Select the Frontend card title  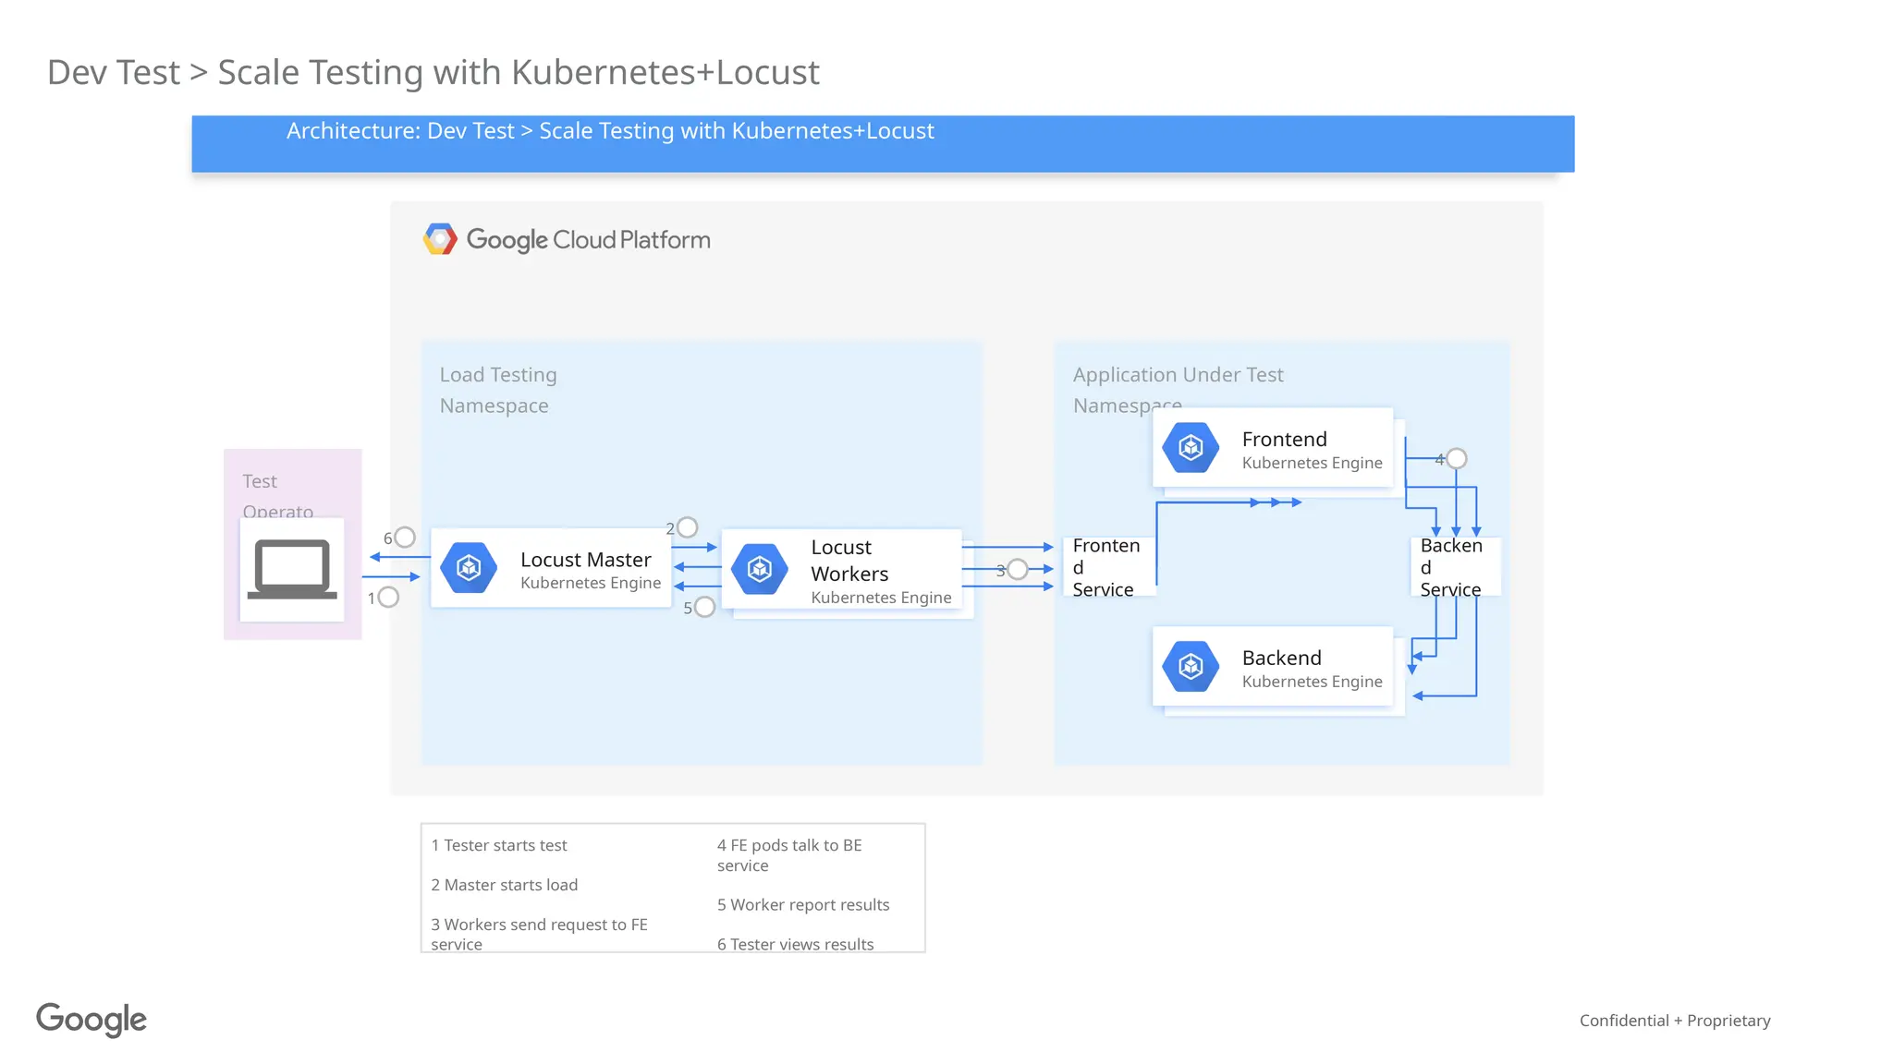(x=1285, y=439)
